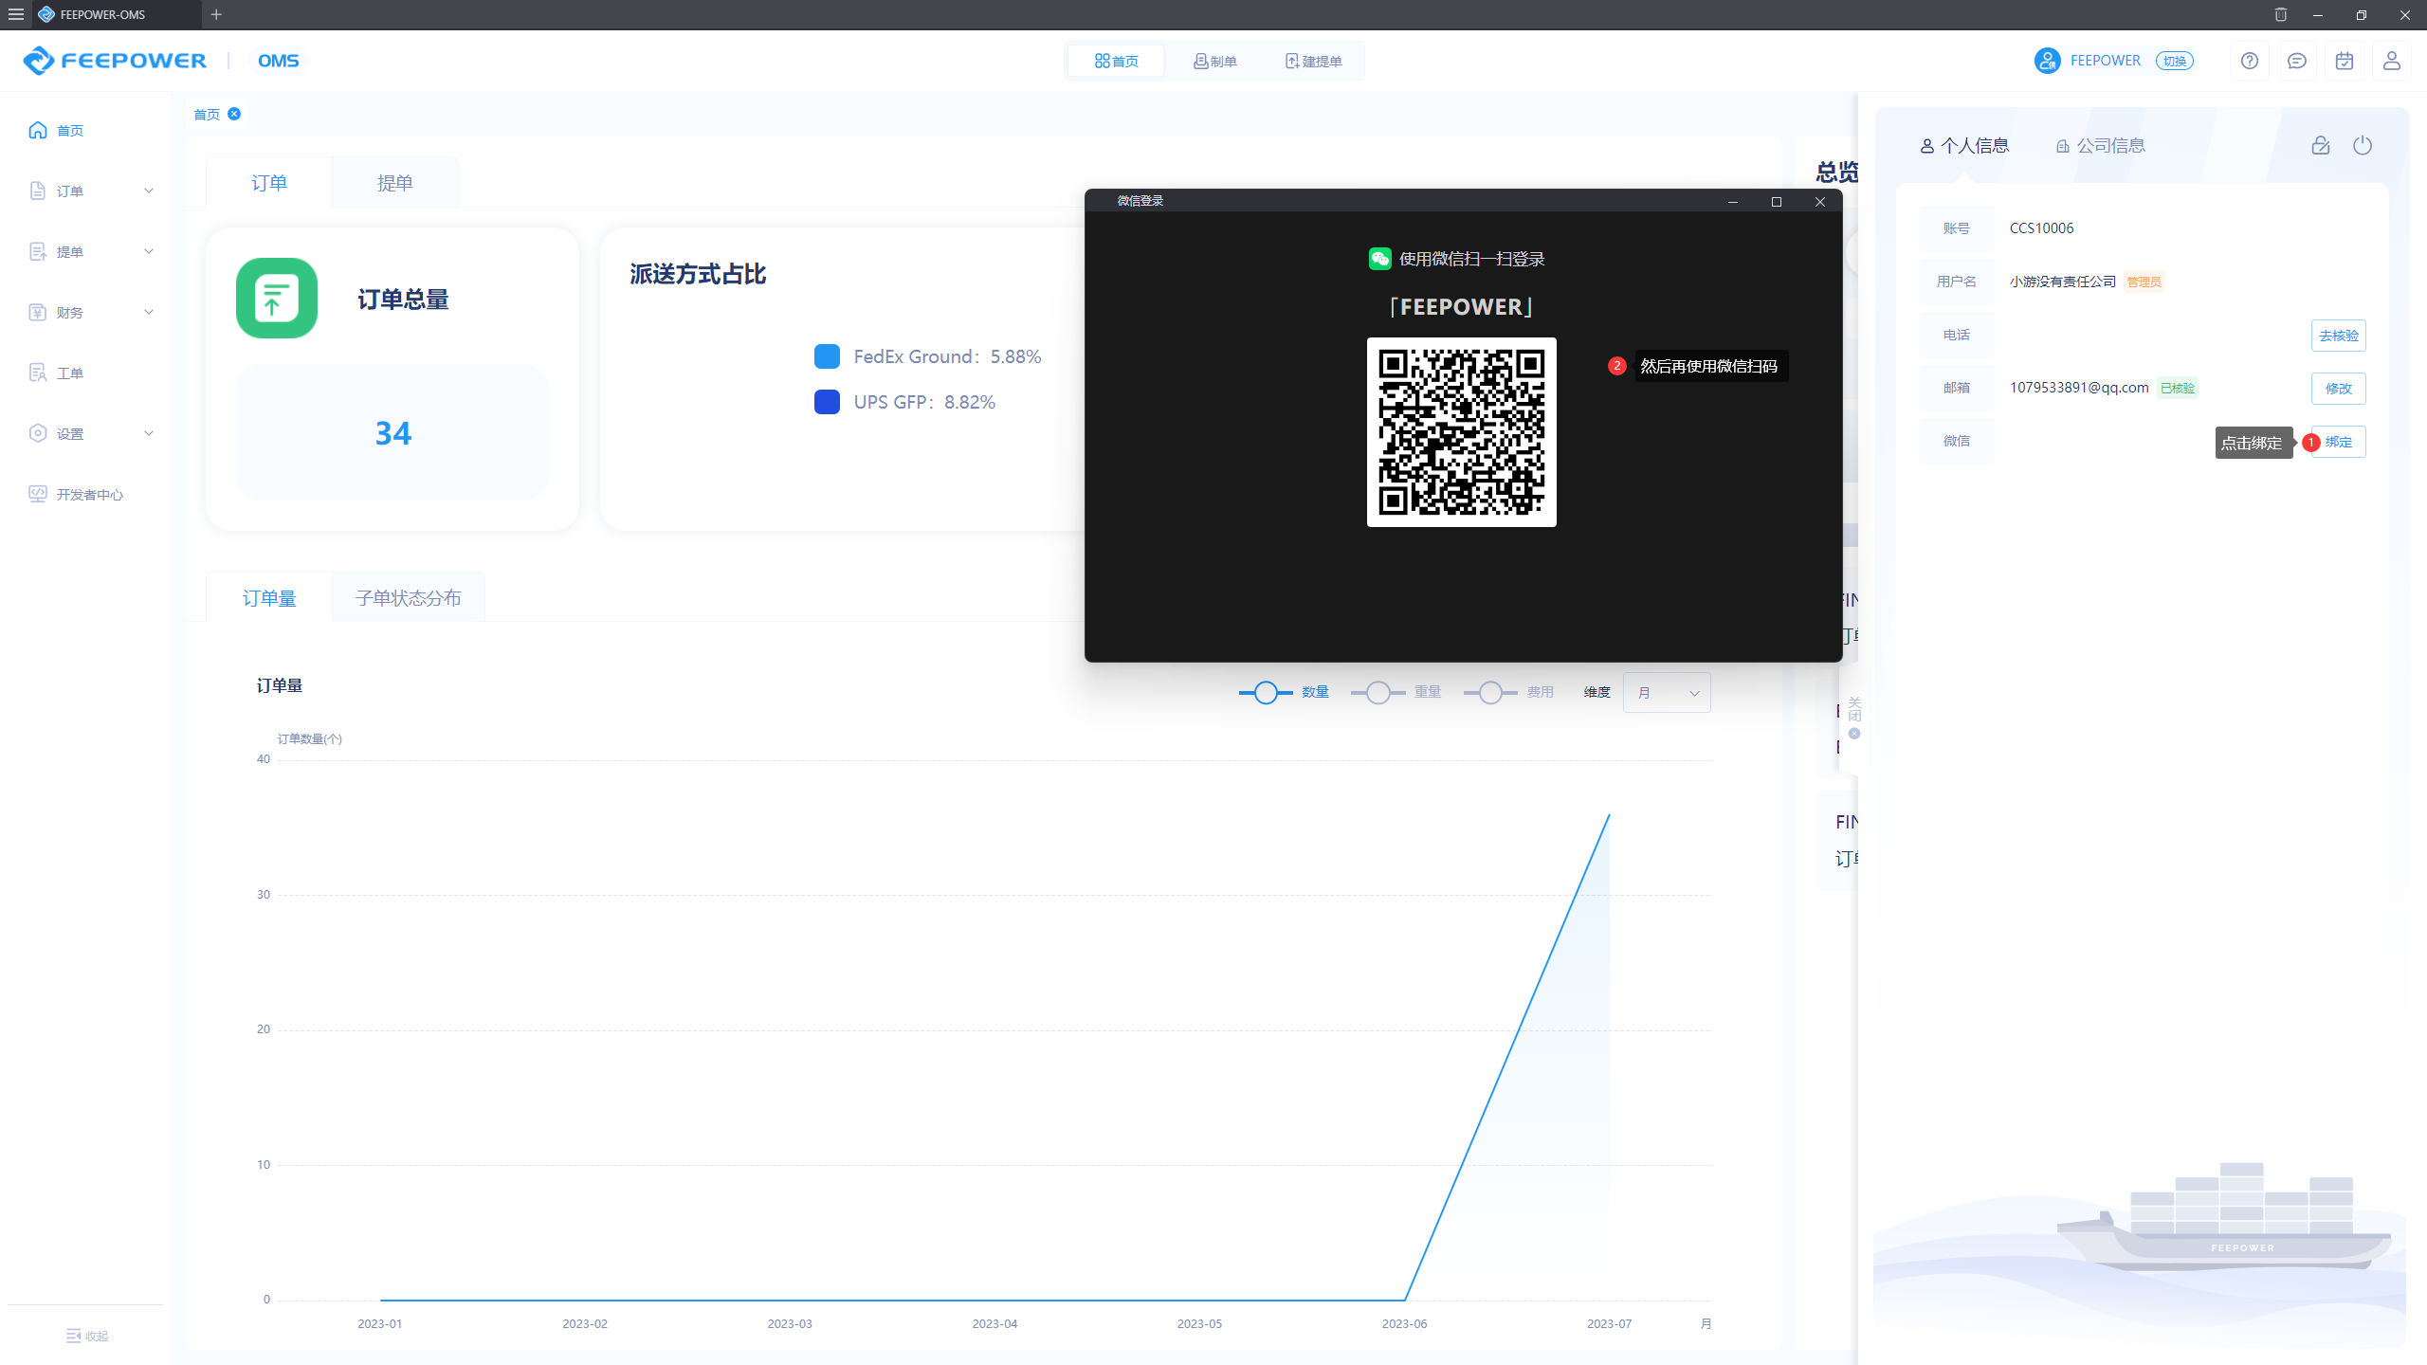Viewport: 2427px width, 1365px height.
Task: Collapse the sidebar with 收起
Action: coord(87,1336)
